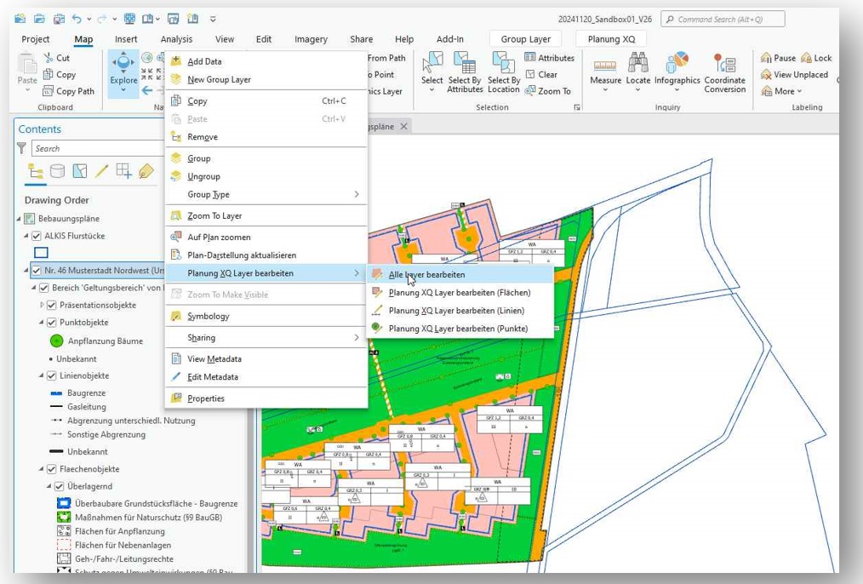Toggle the Bereich 'Geltungsbereich' checkbox
Screen dimensions: 863x584
pos(44,288)
